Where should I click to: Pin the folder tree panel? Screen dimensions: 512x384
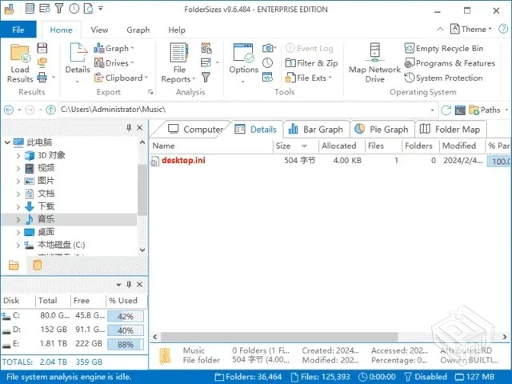click(130, 128)
